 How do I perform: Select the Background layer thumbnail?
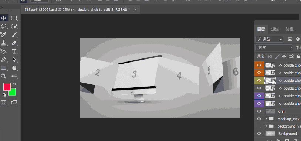click(270, 134)
